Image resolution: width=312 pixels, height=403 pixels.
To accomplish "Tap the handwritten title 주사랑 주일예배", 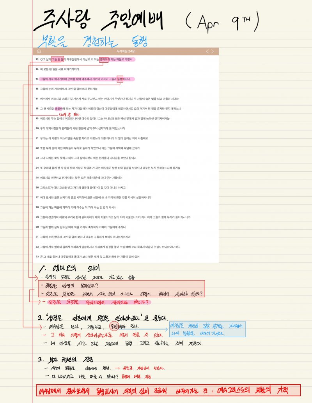I will [99, 20].
